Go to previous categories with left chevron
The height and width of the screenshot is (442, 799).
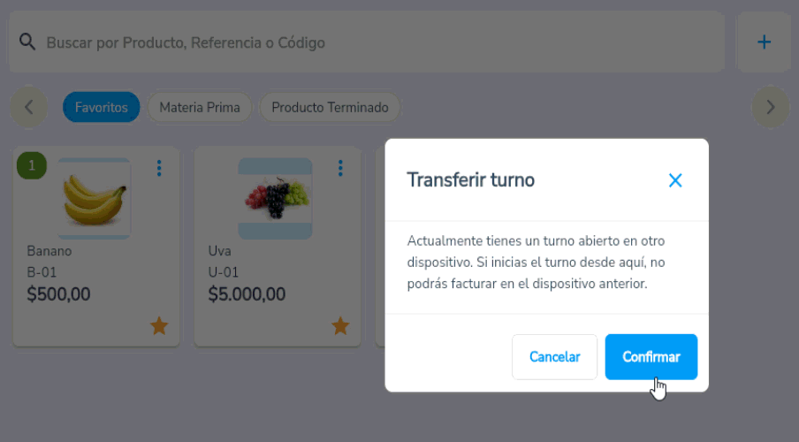point(28,107)
